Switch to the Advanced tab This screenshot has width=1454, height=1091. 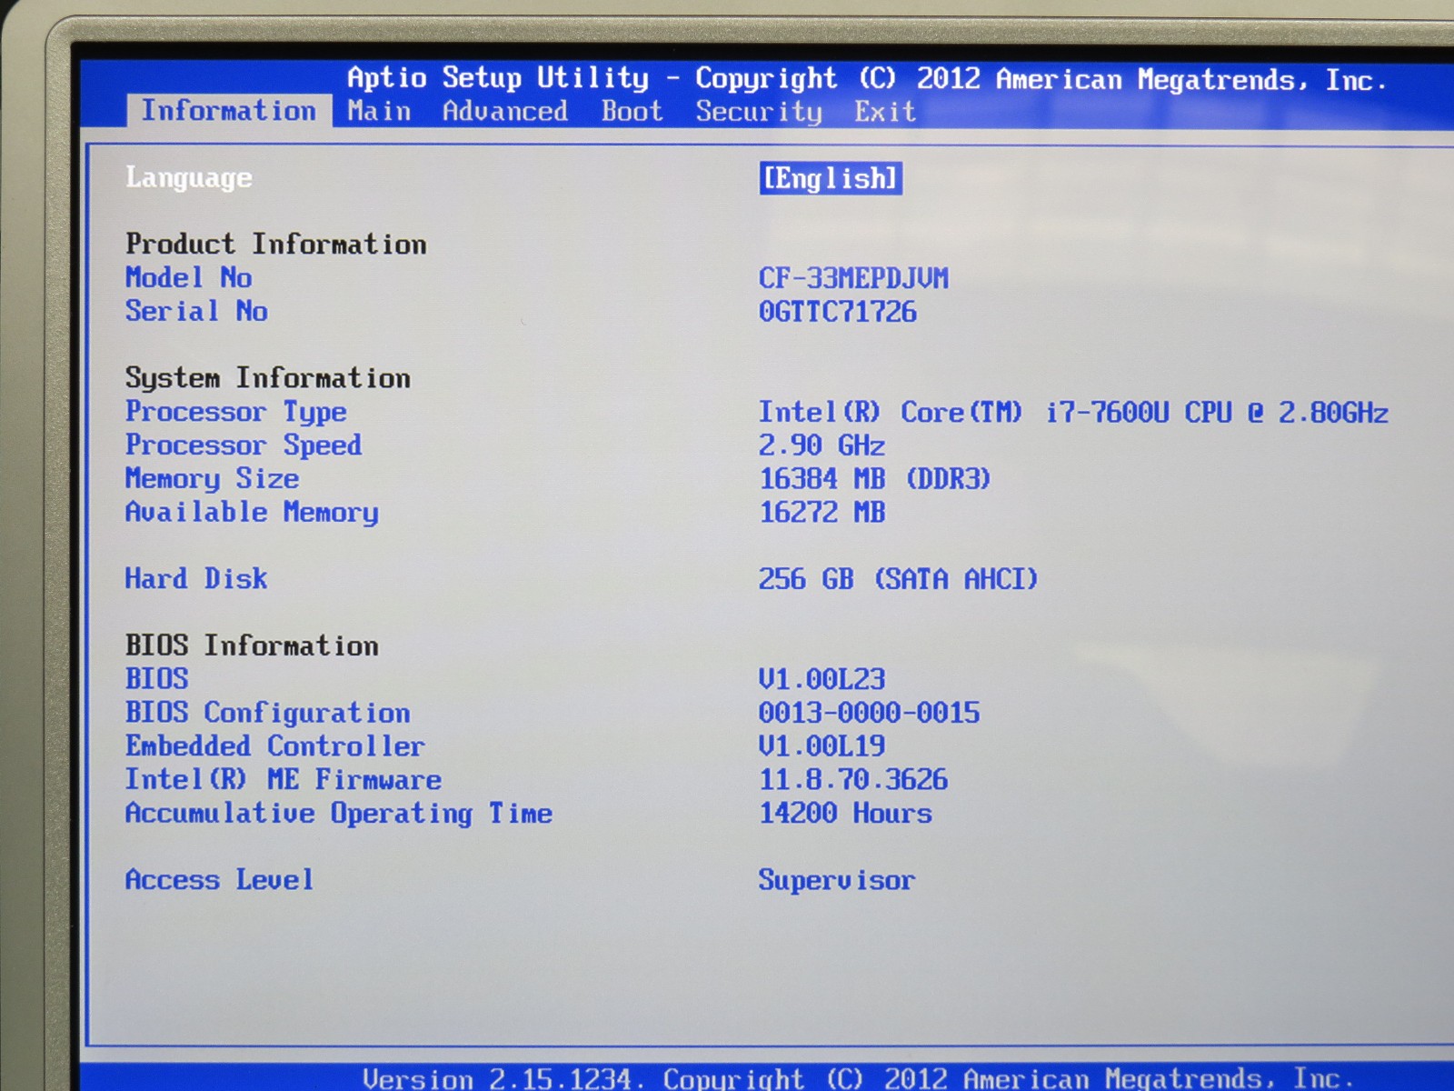tap(505, 111)
